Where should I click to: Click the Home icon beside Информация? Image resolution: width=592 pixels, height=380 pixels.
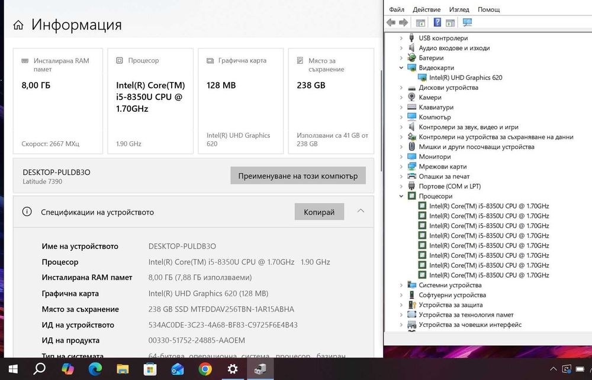coord(18,25)
